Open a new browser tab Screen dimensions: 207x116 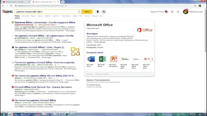pos(63,2)
